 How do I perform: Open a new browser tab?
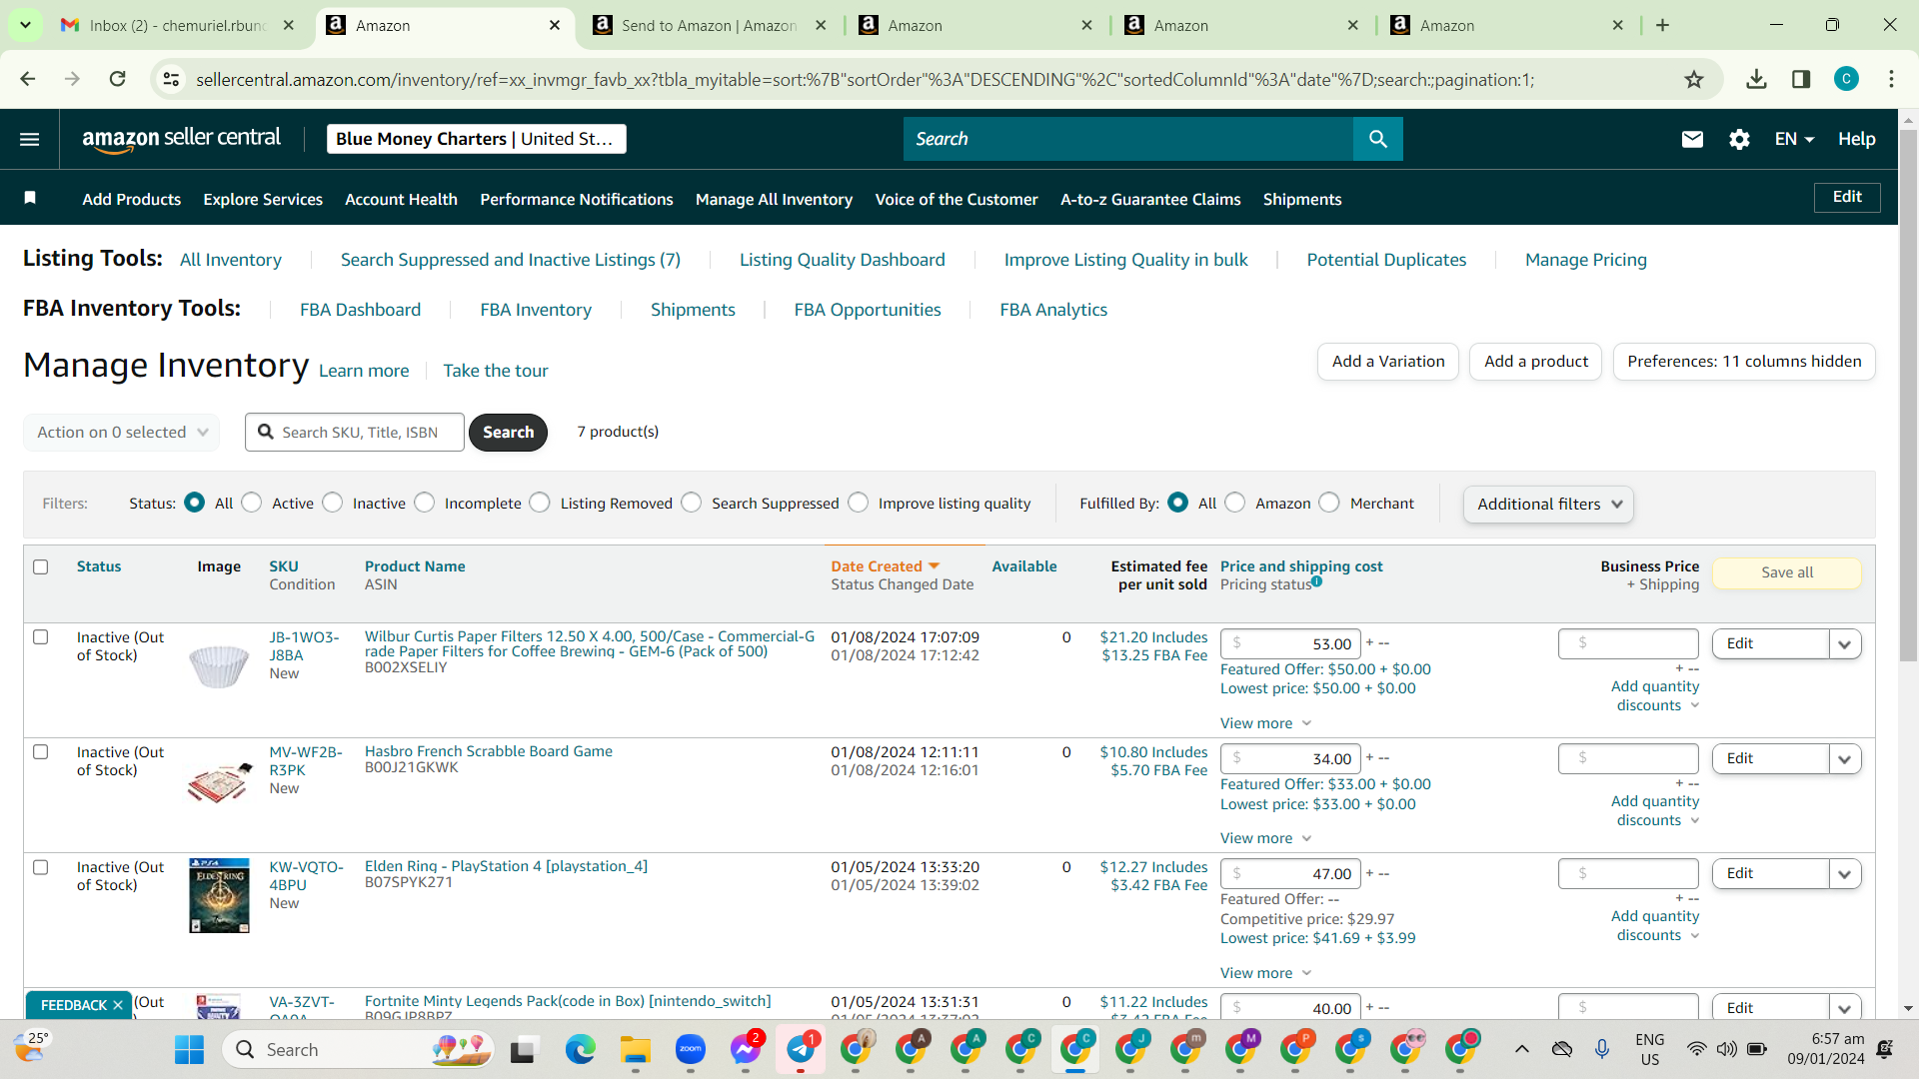coord(1662,25)
